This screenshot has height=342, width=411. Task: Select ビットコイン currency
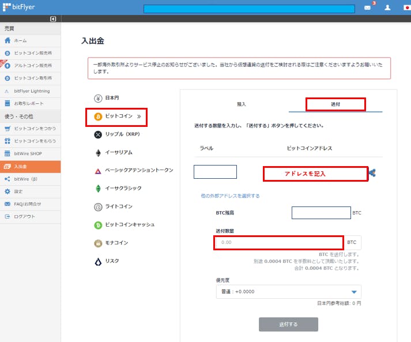pyautogui.click(x=116, y=116)
